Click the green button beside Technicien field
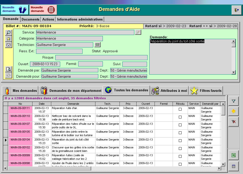The height and width of the screenshot is (174, 243). coord(98,45)
